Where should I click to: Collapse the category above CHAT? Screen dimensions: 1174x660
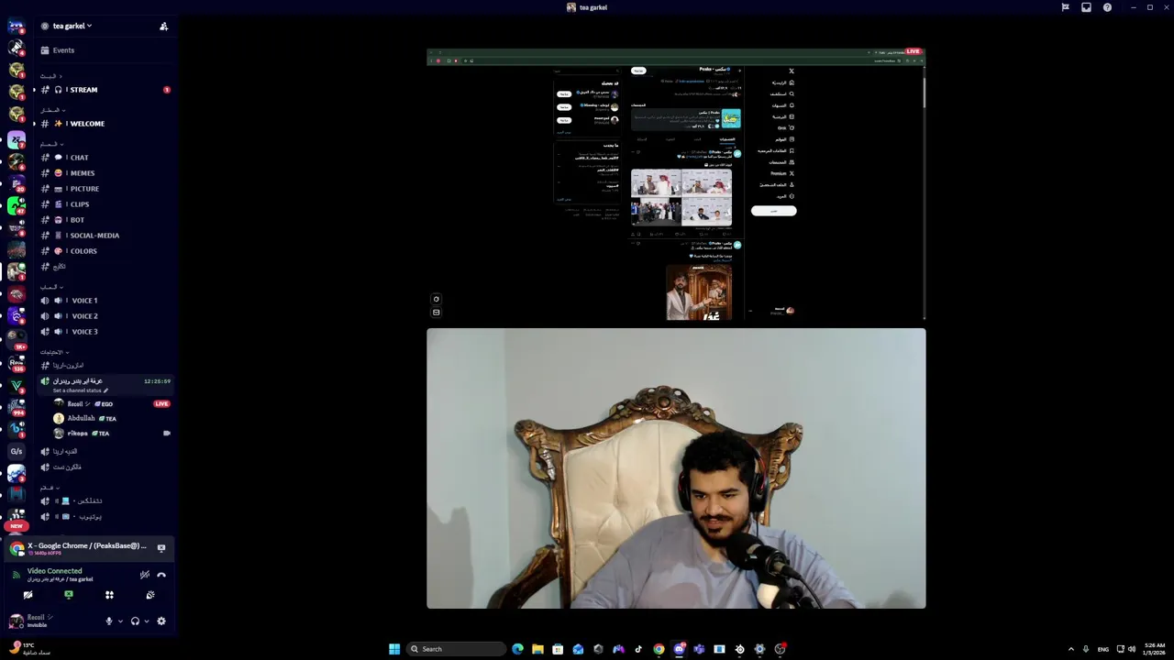point(50,144)
